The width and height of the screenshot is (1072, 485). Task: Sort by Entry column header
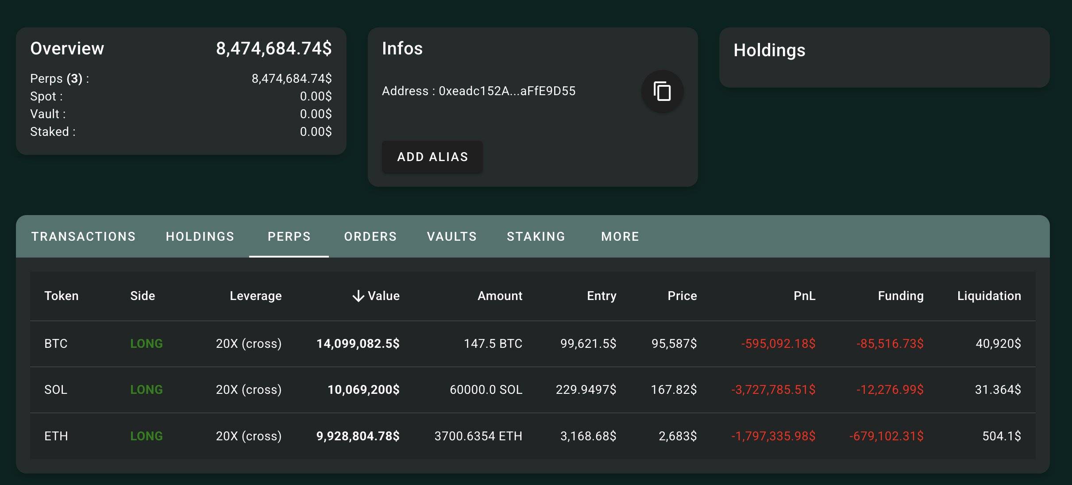tap(601, 296)
